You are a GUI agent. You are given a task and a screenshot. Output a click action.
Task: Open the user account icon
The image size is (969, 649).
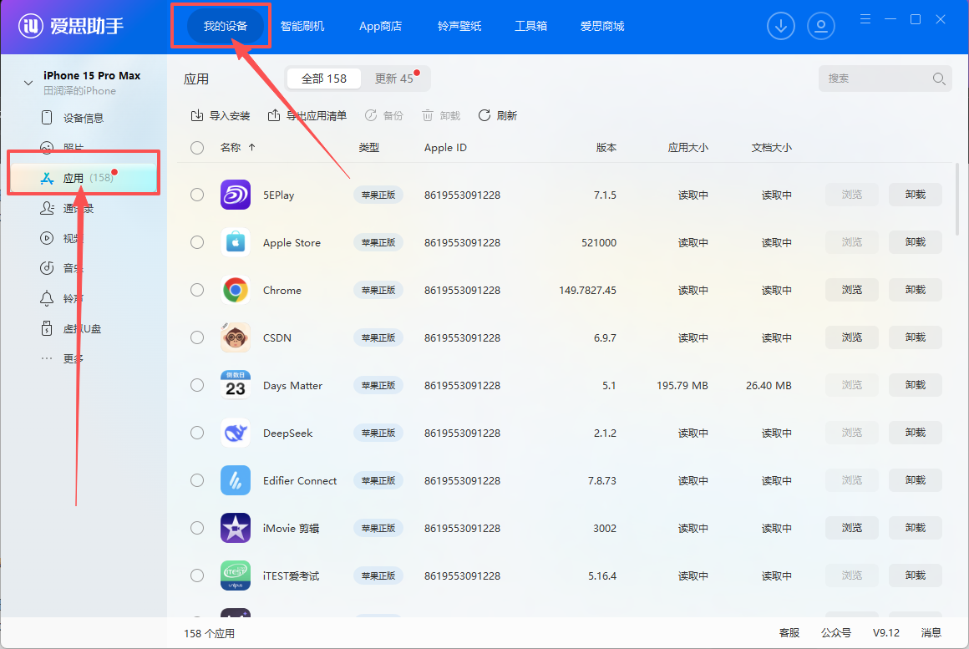[820, 26]
